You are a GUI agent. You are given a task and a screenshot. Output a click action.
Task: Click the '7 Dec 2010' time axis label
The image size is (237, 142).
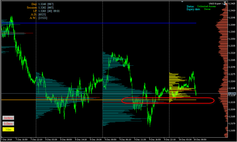[7, 140]
